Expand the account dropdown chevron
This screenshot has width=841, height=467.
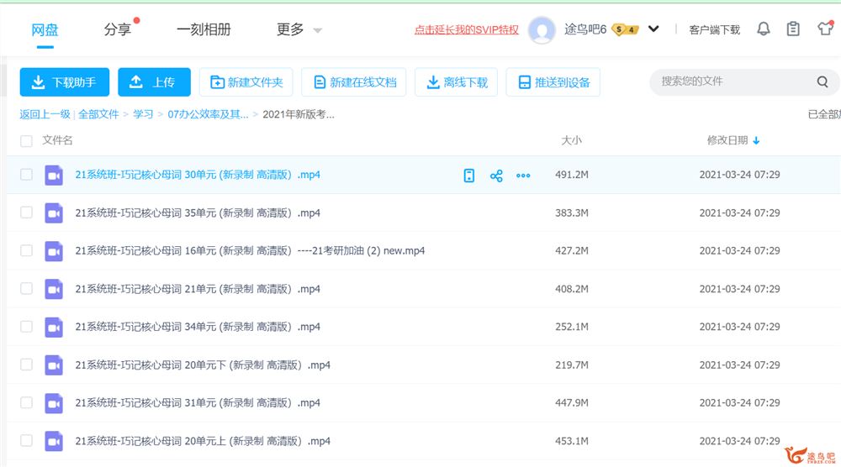pyautogui.click(x=653, y=29)
